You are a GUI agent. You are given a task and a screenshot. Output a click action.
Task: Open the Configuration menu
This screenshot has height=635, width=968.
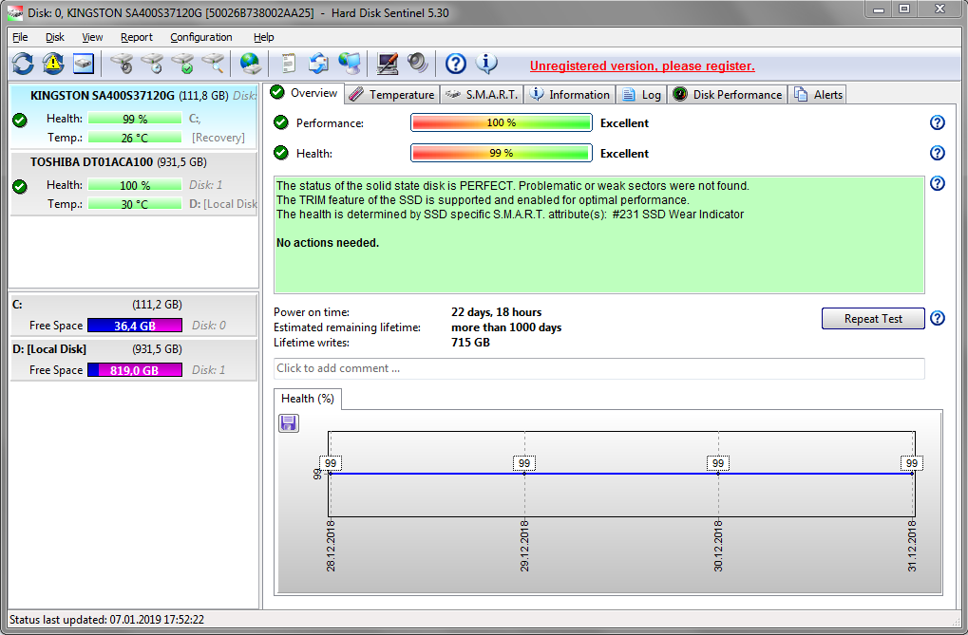coord(201,37)
